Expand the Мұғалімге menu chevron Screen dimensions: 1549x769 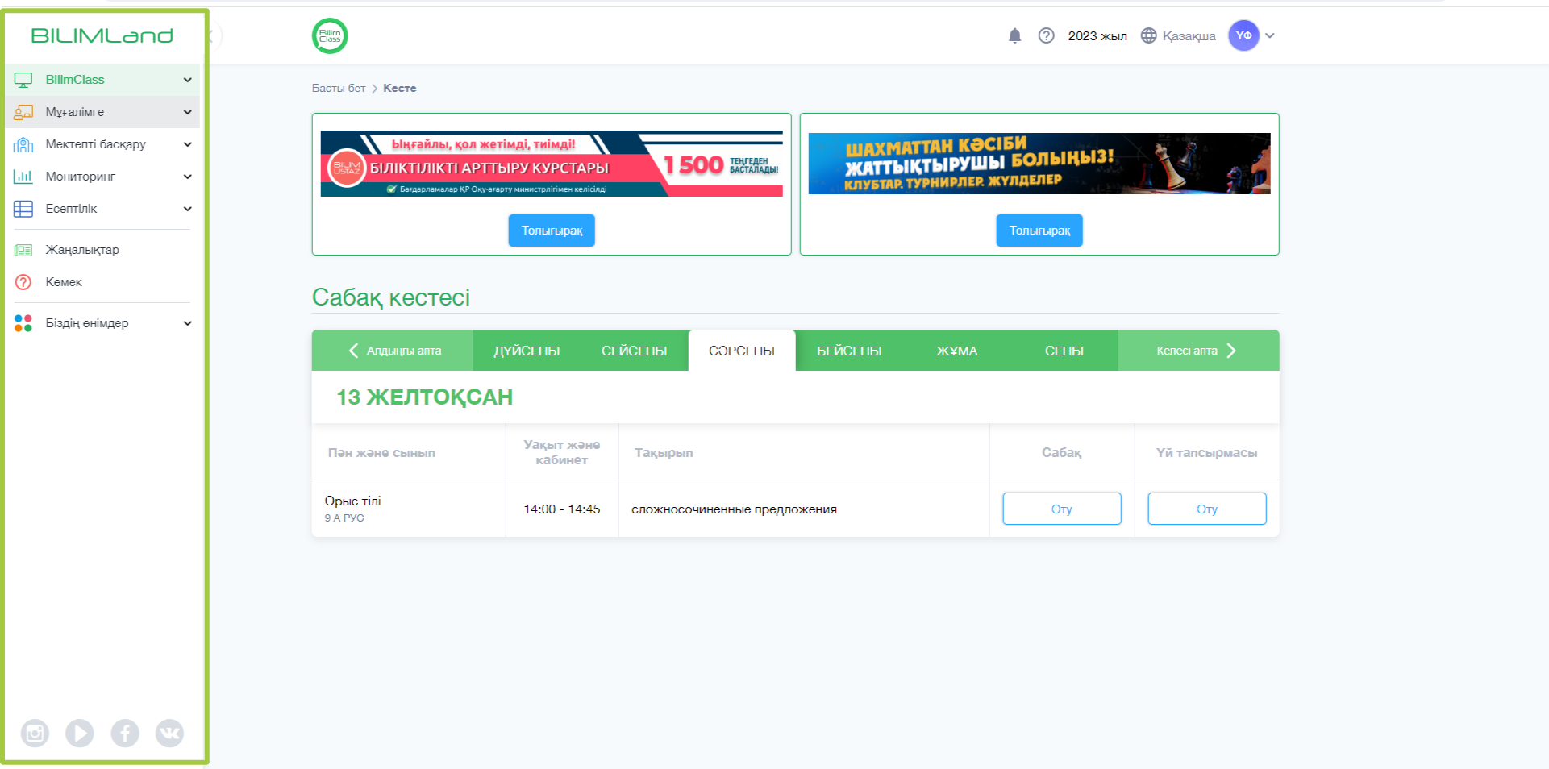[188, 112]
